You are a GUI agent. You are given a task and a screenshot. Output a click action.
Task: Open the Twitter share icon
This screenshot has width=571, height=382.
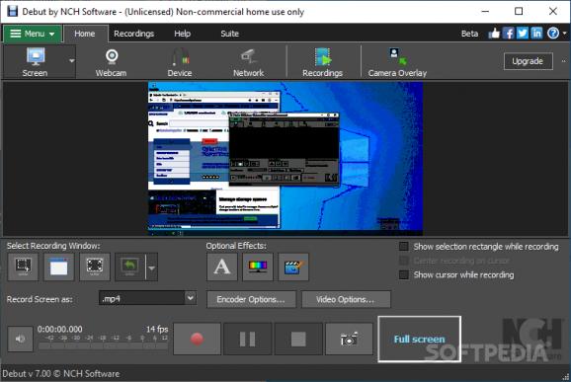(x=523, y=34)
